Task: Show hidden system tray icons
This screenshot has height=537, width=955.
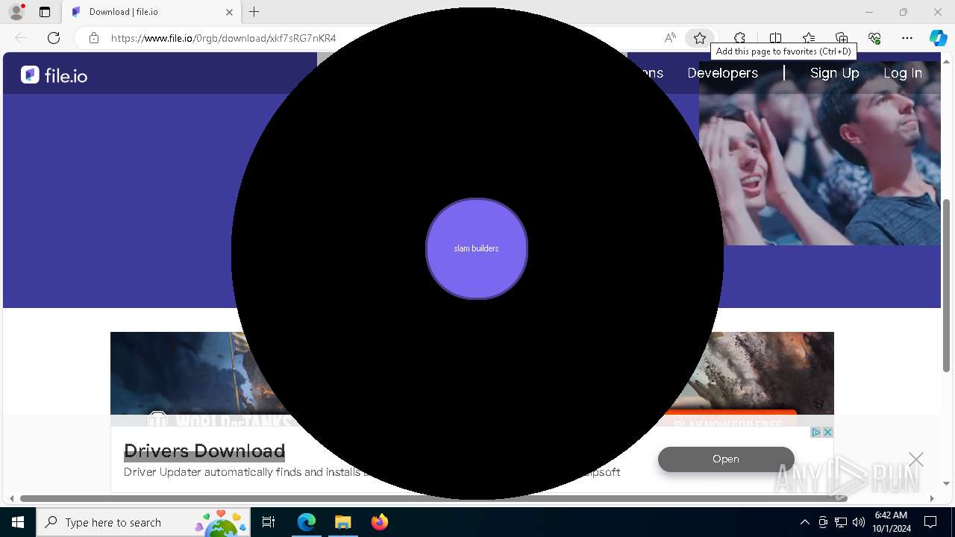Action: click(x=804, y=522)
